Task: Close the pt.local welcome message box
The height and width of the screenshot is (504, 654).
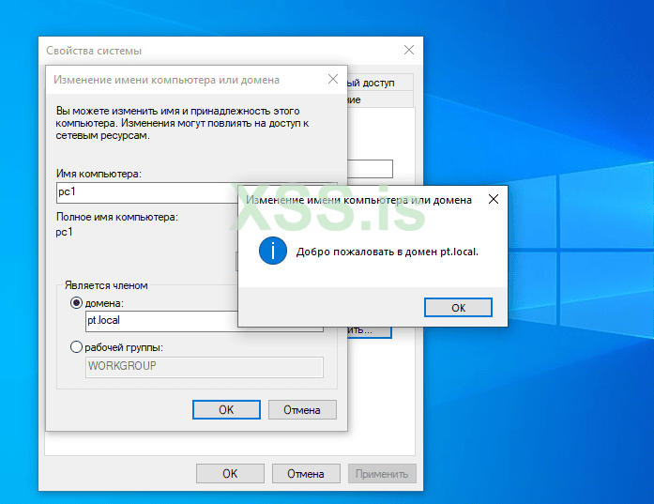Action: (x=494, y=199)
